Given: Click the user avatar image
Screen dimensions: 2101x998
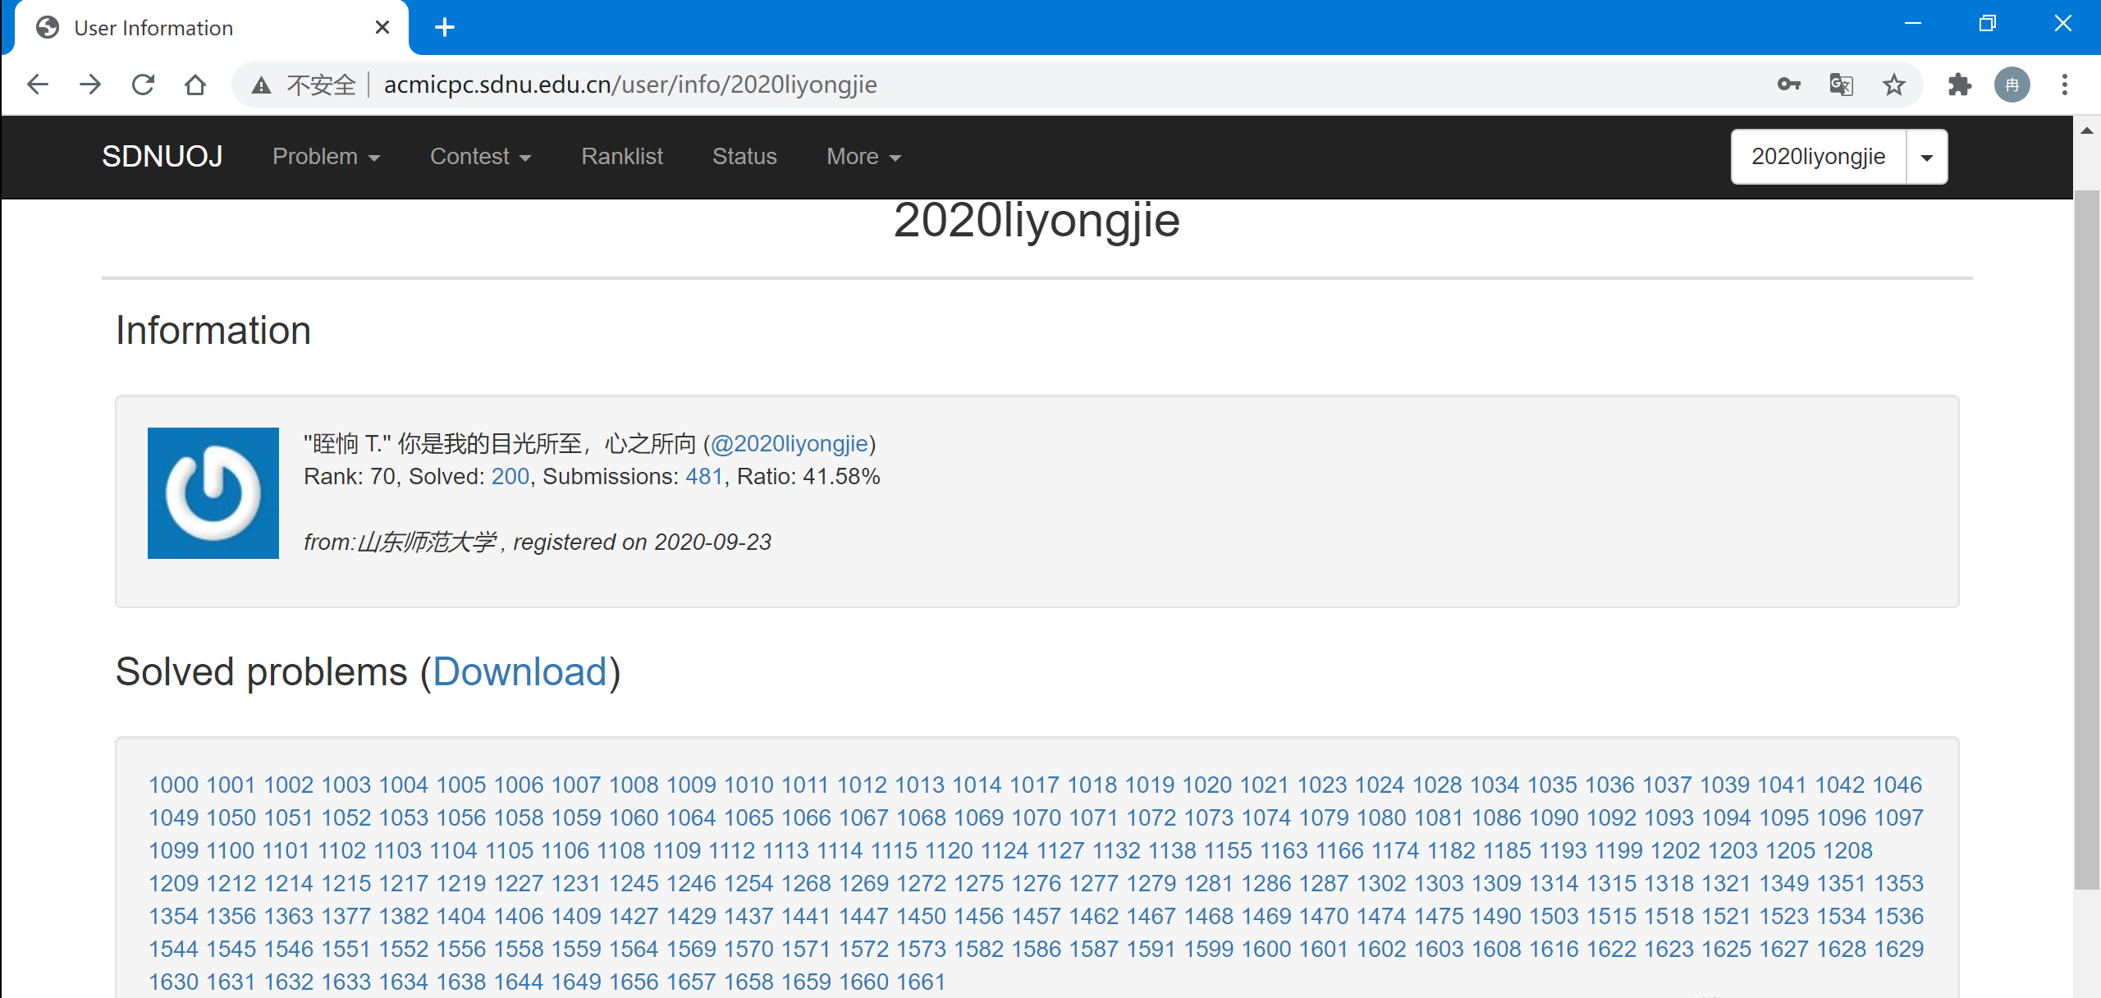Looking at the screenshot, I should [x=213, y=493].
